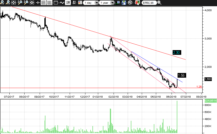Click the EPRC.MI ticker symbol field
The image size is (217, 134).
[149, 3]
